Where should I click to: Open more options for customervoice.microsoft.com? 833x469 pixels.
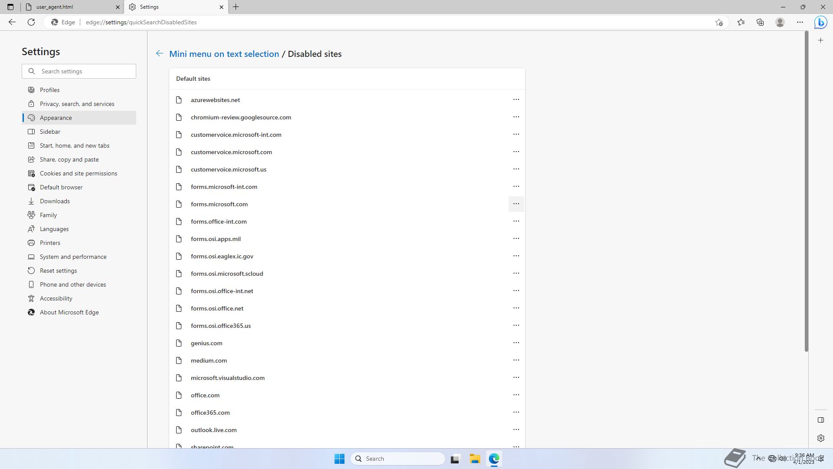(x=516, y=152)
